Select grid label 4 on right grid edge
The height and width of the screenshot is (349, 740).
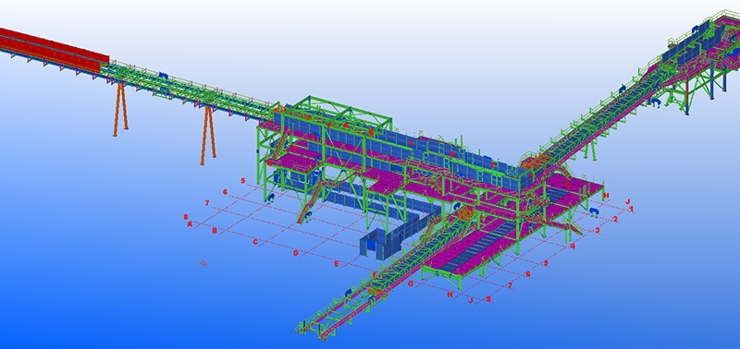click(x=573, y=247)
